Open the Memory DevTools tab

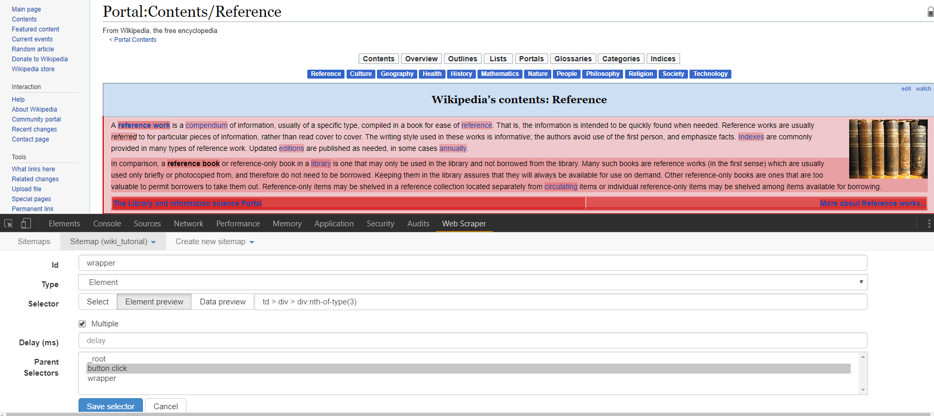287,224
